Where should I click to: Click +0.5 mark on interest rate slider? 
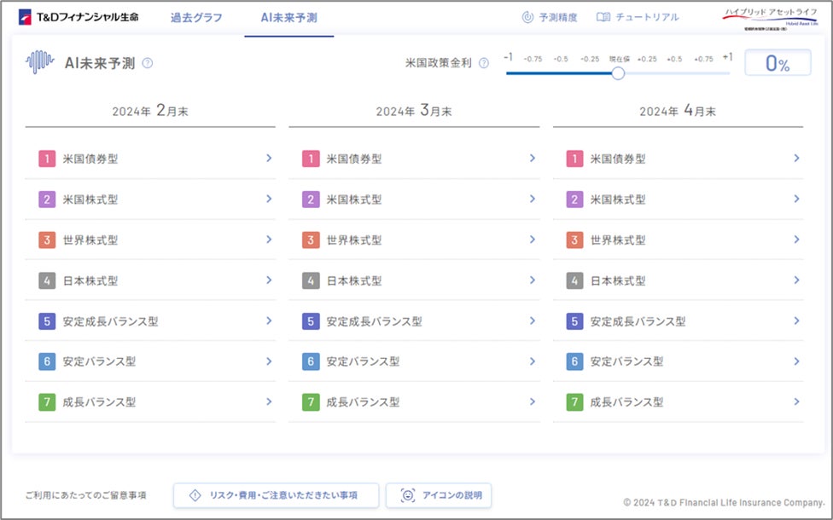(674, 59)
